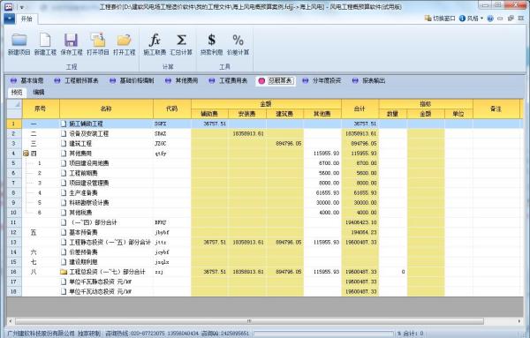Open the 报表输出 navigation tab
Screen dimensions: 530x338
point(368,80)
